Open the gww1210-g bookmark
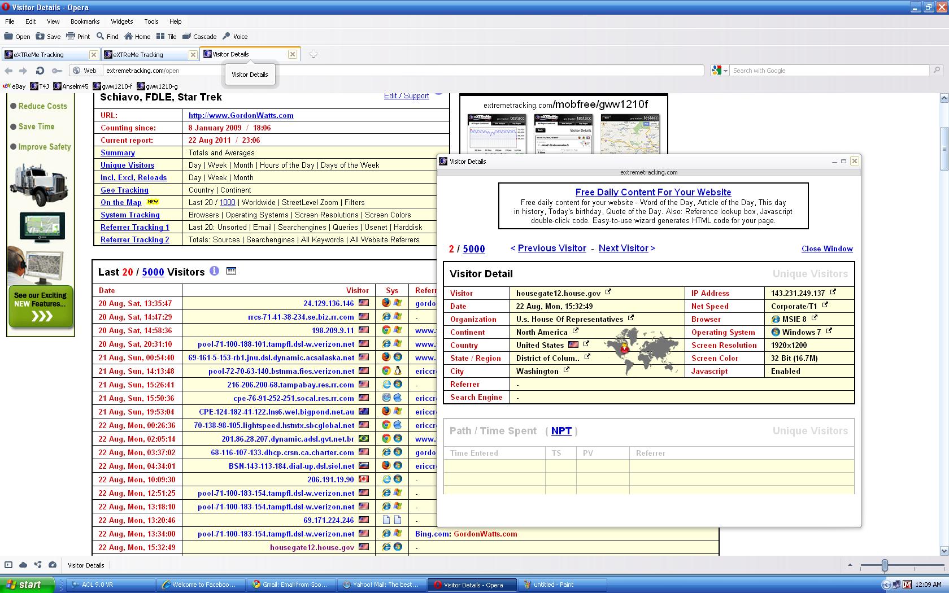The width and height of the screenshot is (949, 593). click(x=157, y=86)
